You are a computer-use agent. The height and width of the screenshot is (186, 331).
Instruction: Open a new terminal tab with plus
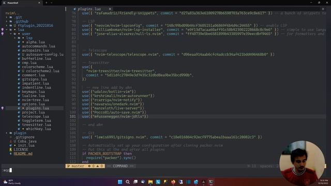[47, 3]
